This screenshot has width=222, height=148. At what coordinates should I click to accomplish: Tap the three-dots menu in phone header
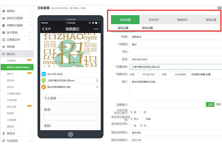(x=96, y=29)
